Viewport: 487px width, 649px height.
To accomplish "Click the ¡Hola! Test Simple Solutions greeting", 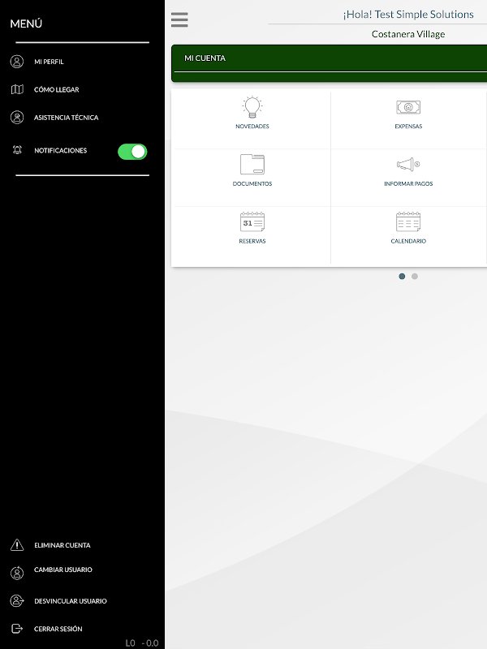I will (408, 15).
